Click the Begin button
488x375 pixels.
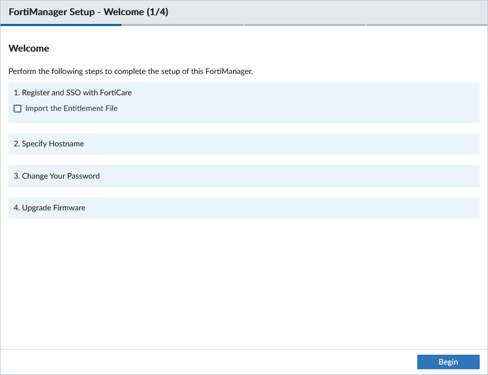[x=448, y=361]
